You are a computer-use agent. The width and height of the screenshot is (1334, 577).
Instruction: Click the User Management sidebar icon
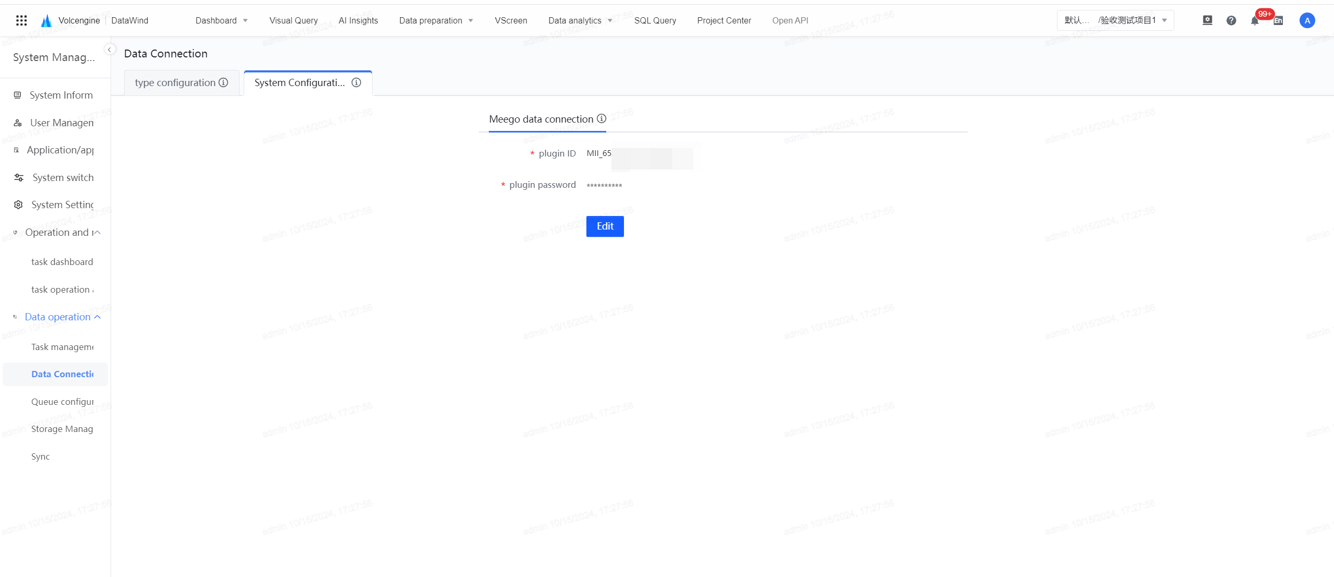point(18,123)
